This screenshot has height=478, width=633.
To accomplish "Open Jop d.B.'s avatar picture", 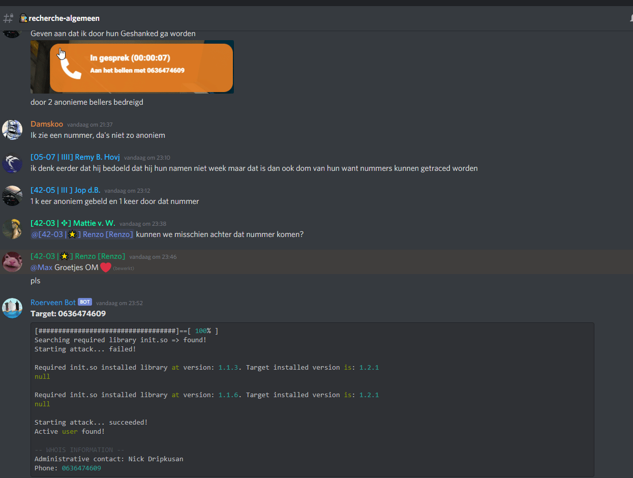I will pyautogui.click(x=12, y=196).
